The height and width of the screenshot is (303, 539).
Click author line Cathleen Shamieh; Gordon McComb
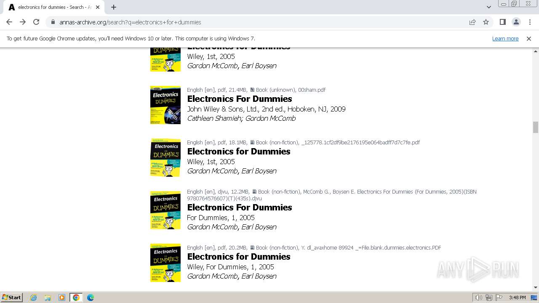tap(241, 119)
